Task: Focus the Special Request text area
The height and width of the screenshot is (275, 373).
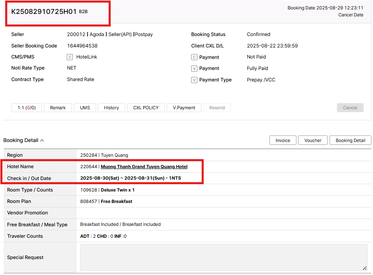Action: (x=223, y=257)
